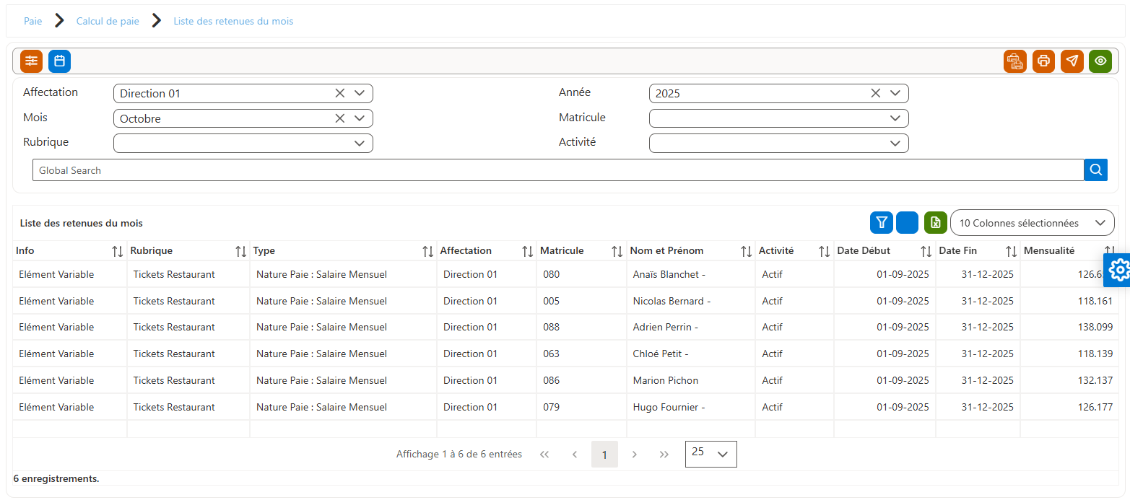Click into the Global Search field
This screenshot has height=500, width=1130.
click(558, 170)
